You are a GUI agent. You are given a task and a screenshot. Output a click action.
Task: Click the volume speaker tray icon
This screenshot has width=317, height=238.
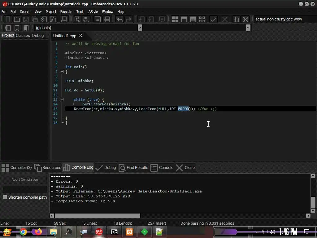tap(272, 232)
